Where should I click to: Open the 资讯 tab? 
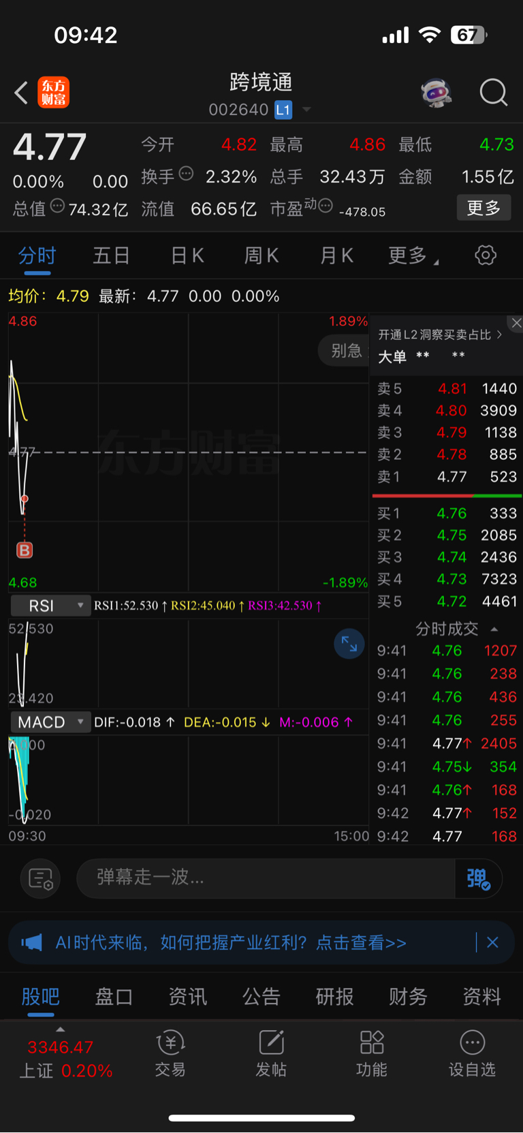tap(188, 997)
